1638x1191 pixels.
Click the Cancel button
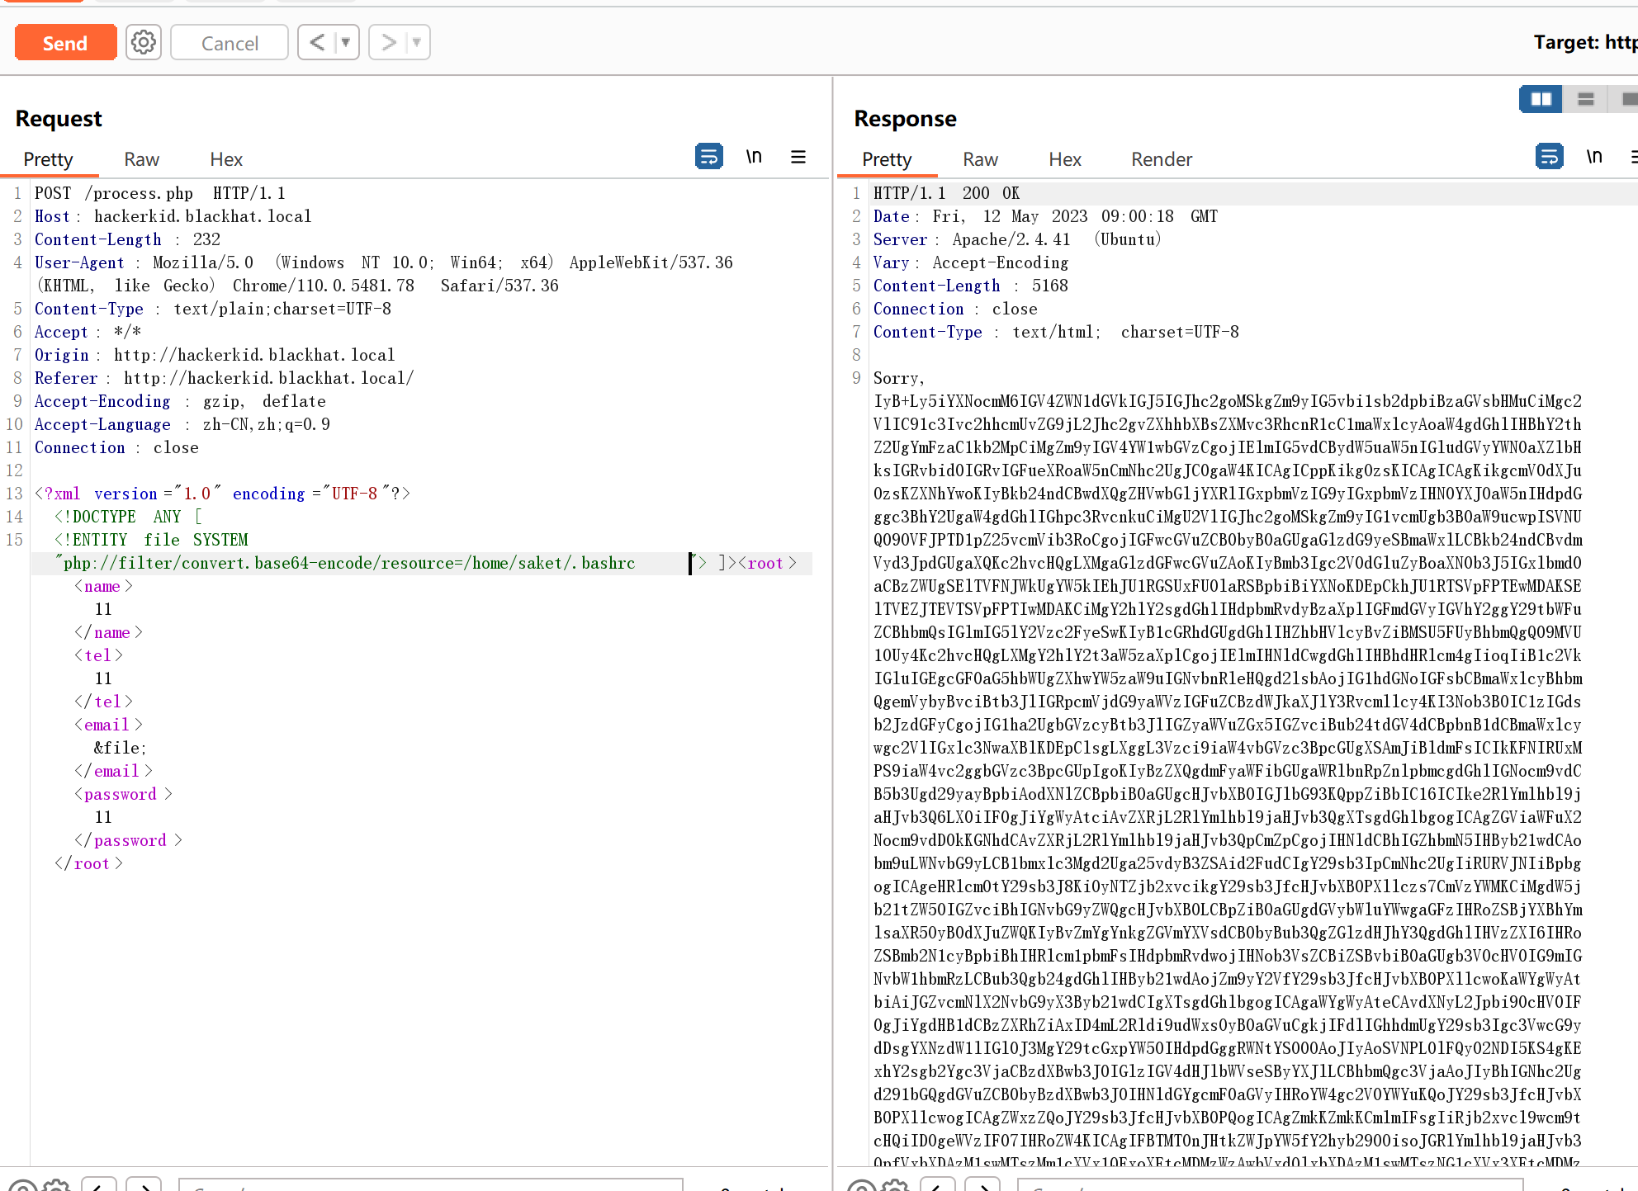coord(230,43)
